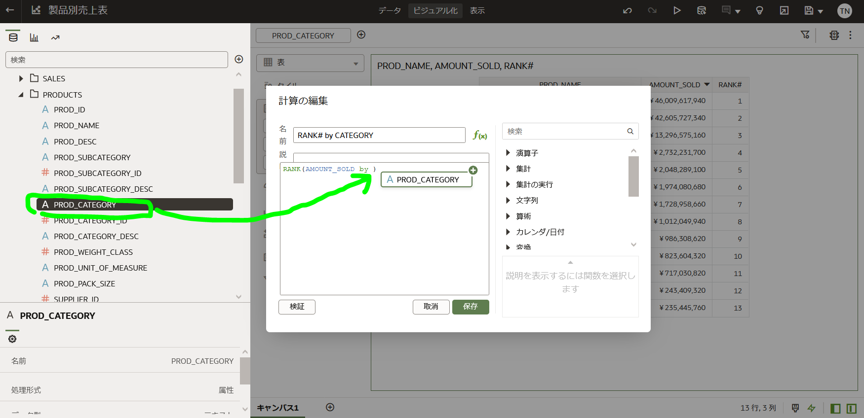
Task: Open the Analytics pane icon
Action: 55,37
